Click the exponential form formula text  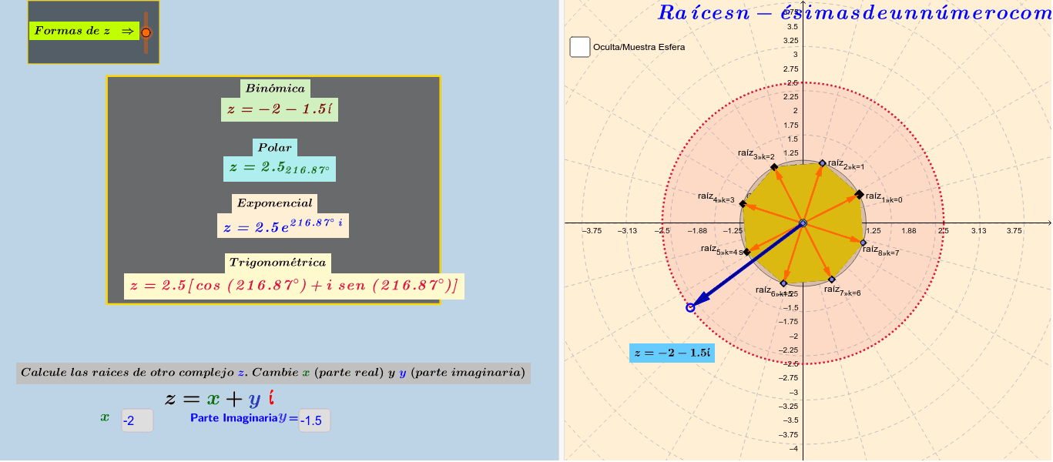pos(283,226)
